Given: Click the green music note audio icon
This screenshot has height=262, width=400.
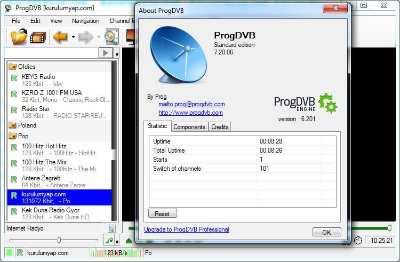Looking at the screenshot, I should pyautogui.click(x=109, y=240).
